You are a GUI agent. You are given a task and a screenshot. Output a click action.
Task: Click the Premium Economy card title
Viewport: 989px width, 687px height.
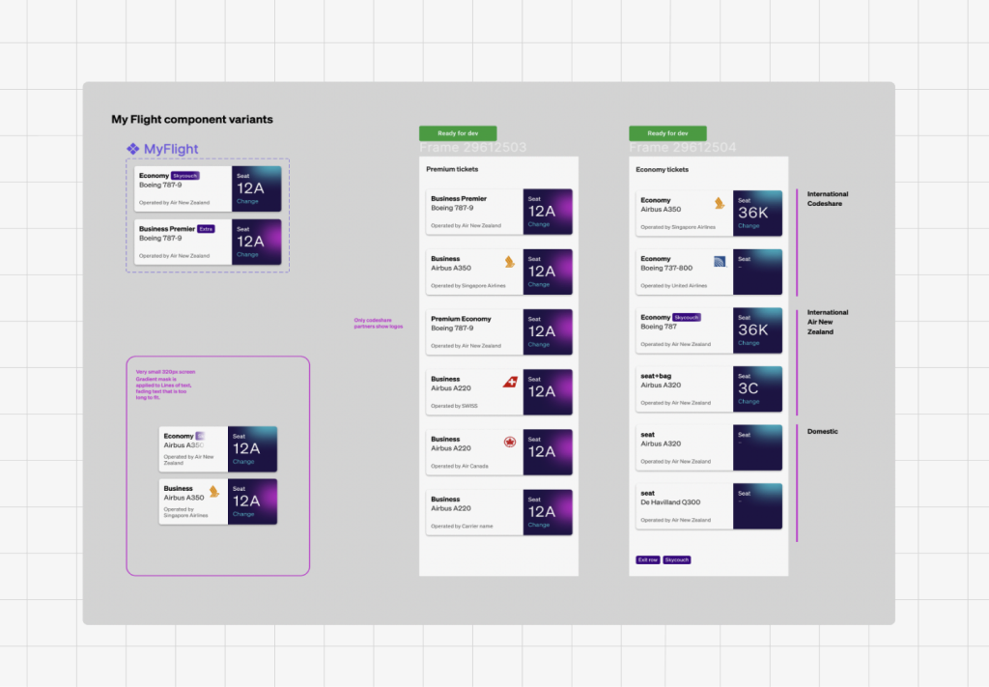click(461, 319)
